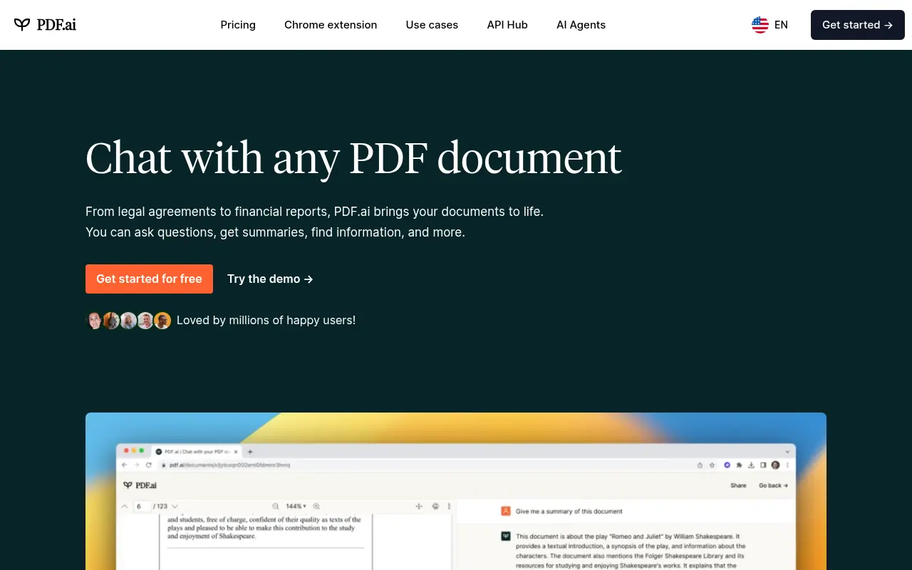
Task: Open the EN language selector
Action: [770, 24]
